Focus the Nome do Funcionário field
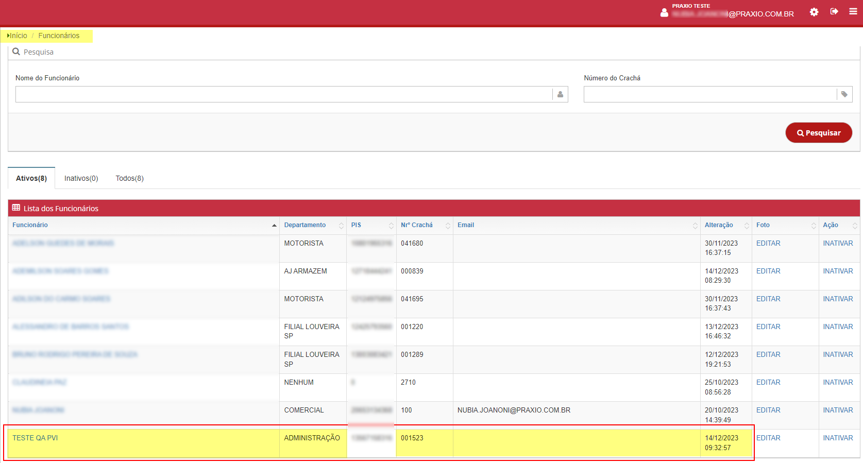 (x=284, y=94)
